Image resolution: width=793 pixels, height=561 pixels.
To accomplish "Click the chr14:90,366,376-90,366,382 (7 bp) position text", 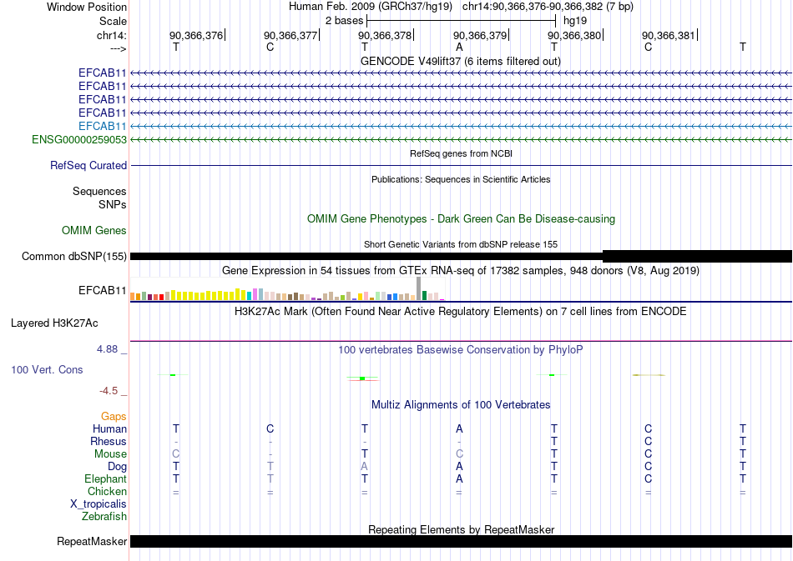I will click(548, 7).
